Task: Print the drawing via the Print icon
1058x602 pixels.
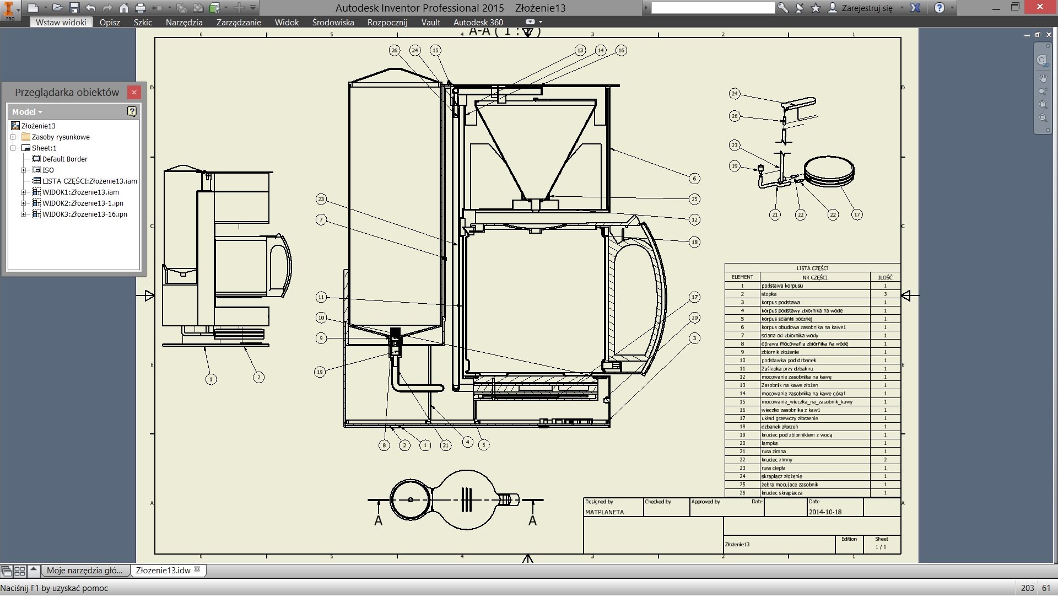Action: 141,8
